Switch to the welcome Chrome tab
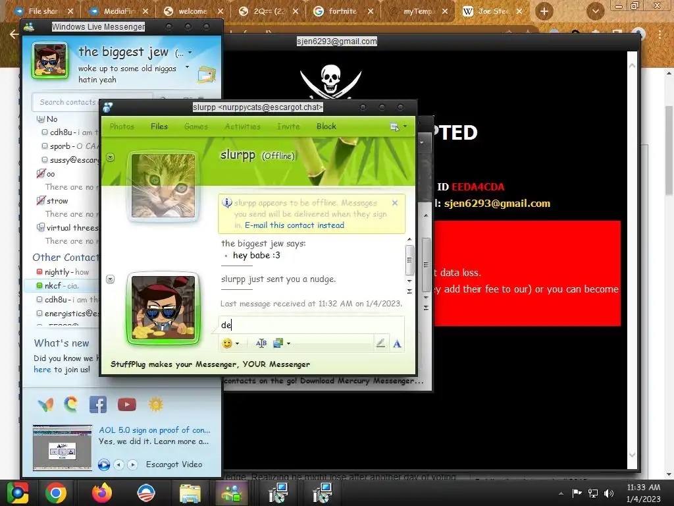The width and height of the screenshot is (674, 506). (193, 11)
